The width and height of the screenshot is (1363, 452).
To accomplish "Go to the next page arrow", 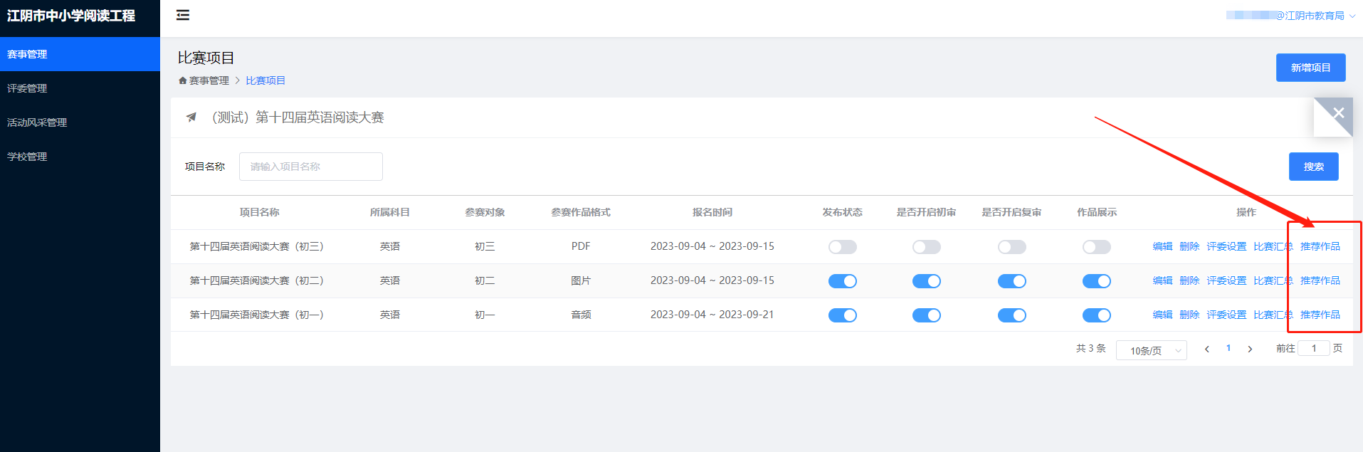I will [1250, 349].
